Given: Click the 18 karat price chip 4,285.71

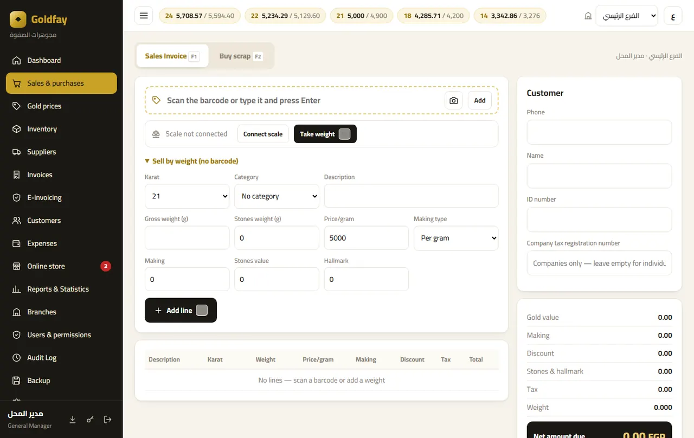Looking at the screenshot, I should (434, 16).
